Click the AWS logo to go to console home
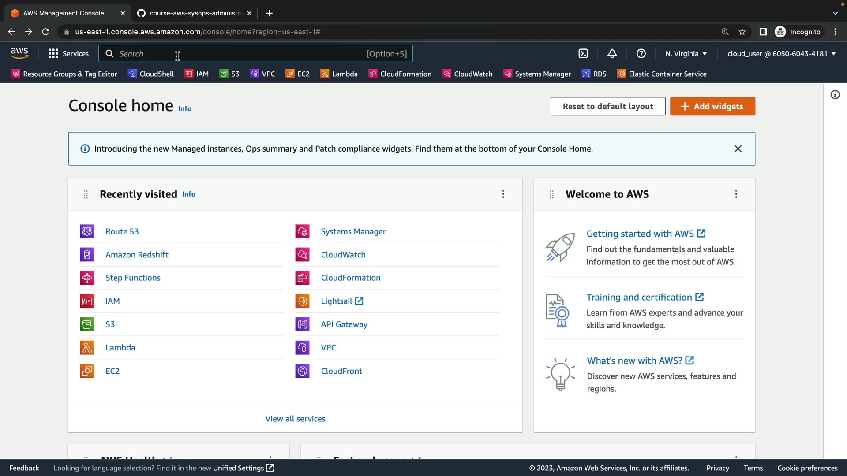Image resolution: width=847 pixels, height=476 pixels. [x=19, y=53]
